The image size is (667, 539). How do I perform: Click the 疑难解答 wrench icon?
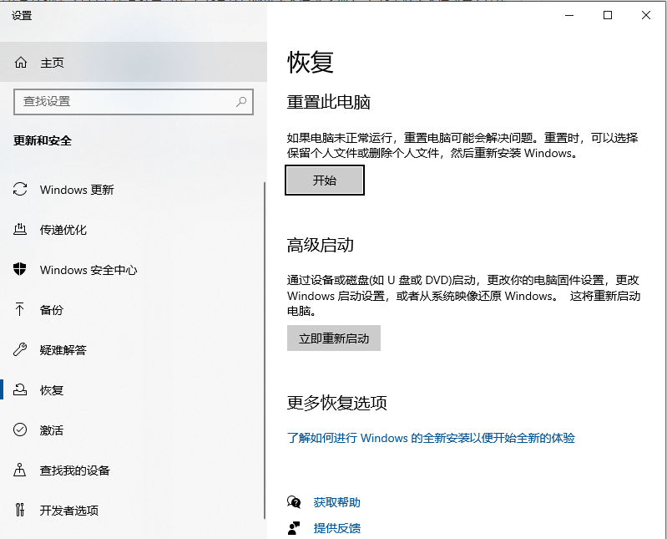[21, 350]
